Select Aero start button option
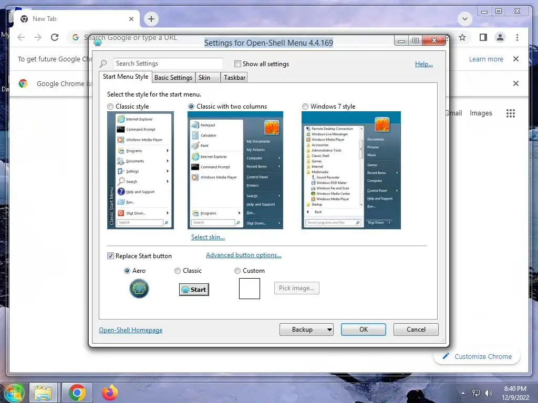The height and width of the screenshot is (403, 538). pos(127,271)
